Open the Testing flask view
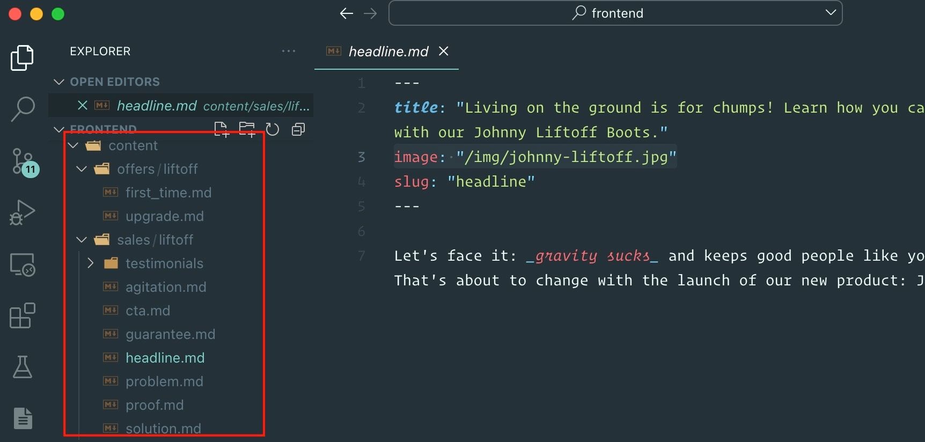Viewport: 925px width, 442px height. coord(22,367)
